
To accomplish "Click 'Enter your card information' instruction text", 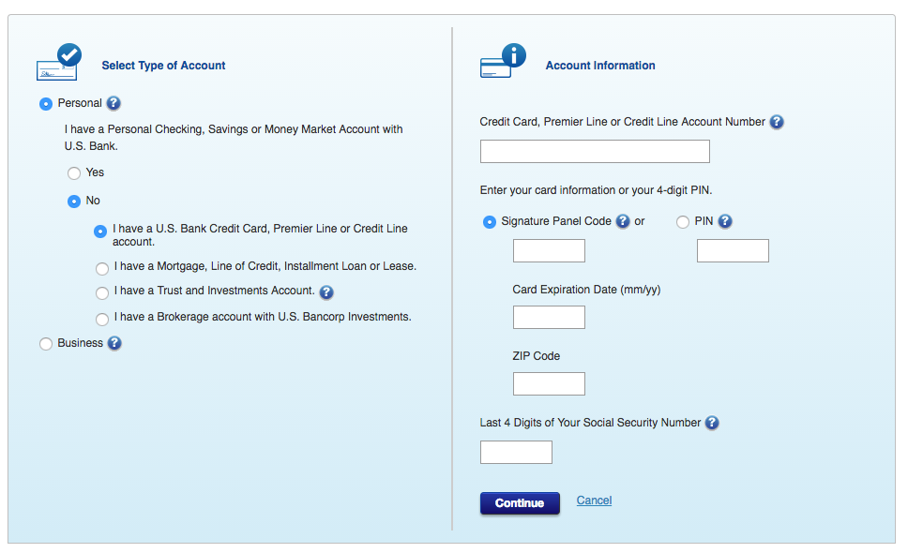I will pos(596,190).
